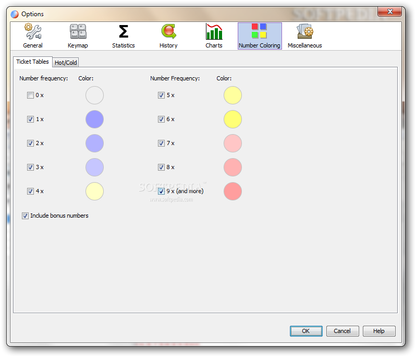The width and height of the screenshot is (416, 357).
Task: Close the Options window
Action: (x=390, y=11)
